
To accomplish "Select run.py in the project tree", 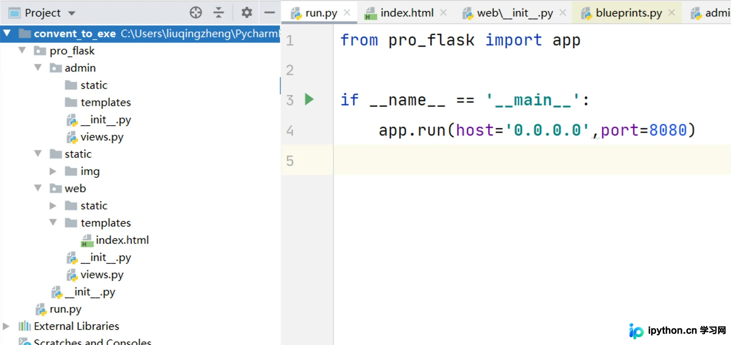I will coord(65,309).
